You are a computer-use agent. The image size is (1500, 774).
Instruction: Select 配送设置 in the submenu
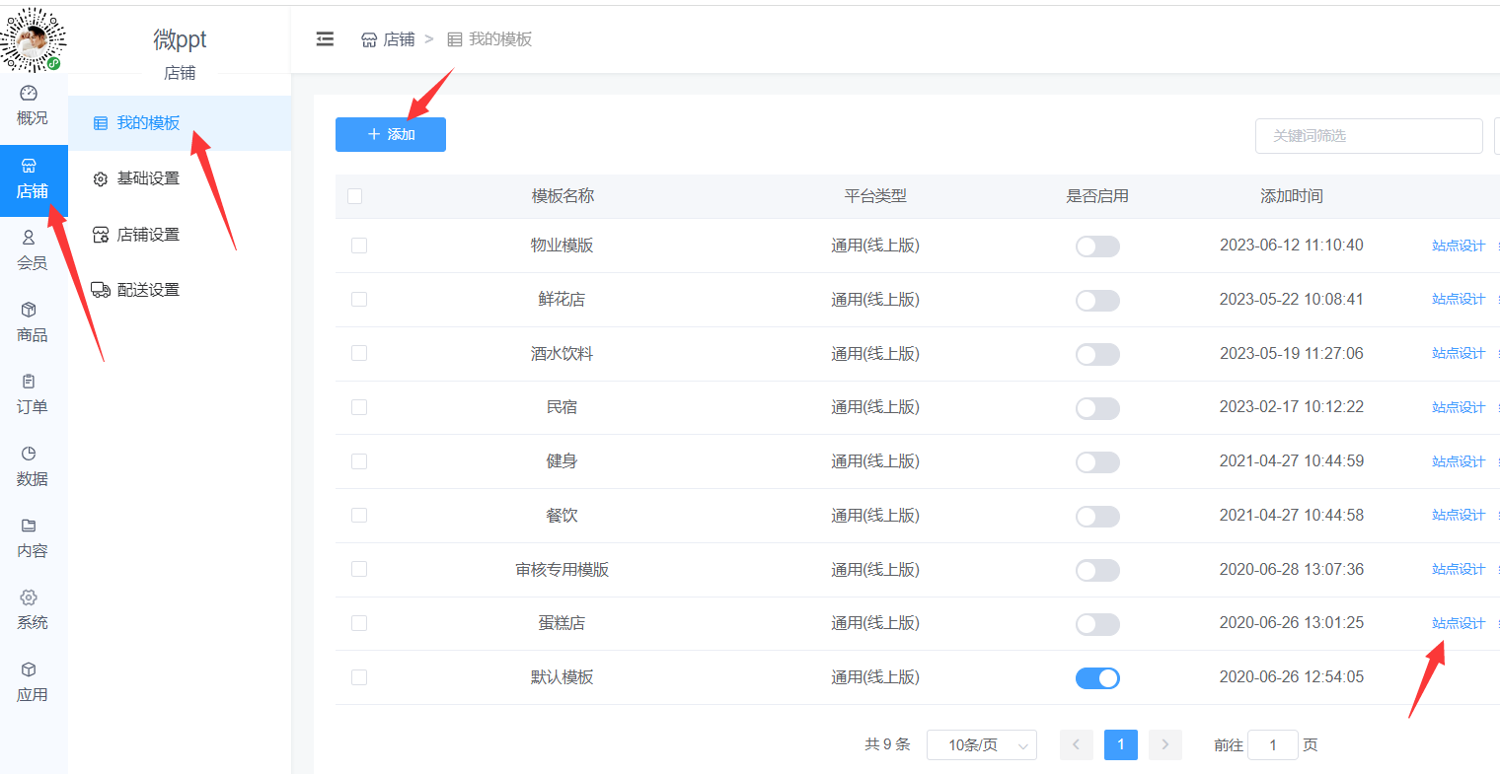click(x=148, y=290)
